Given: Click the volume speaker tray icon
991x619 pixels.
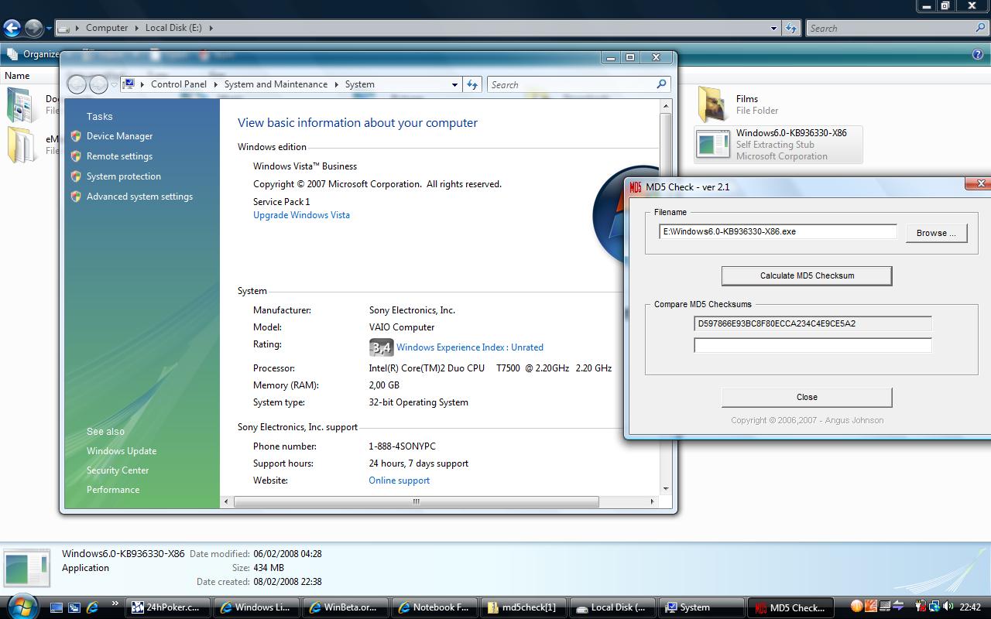Looking at the screenshot, I should pos(948,607).
